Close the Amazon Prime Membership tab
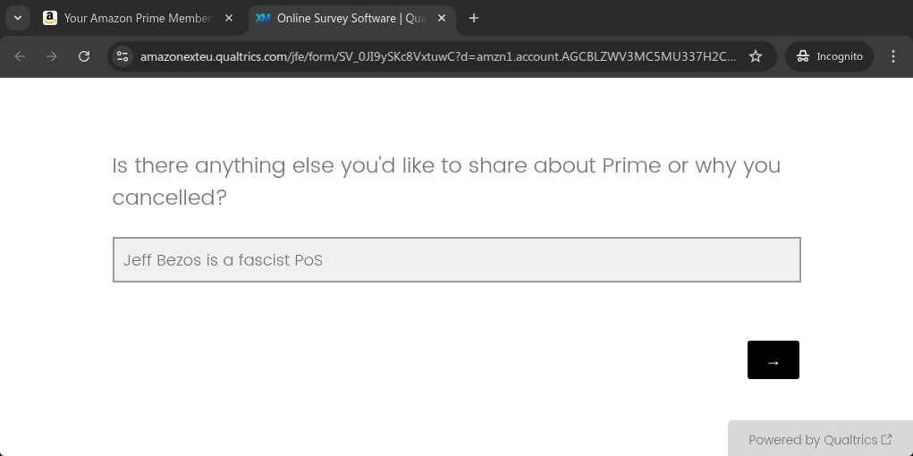The height and width of the screenshot is (456, 913). pos(228,18)
